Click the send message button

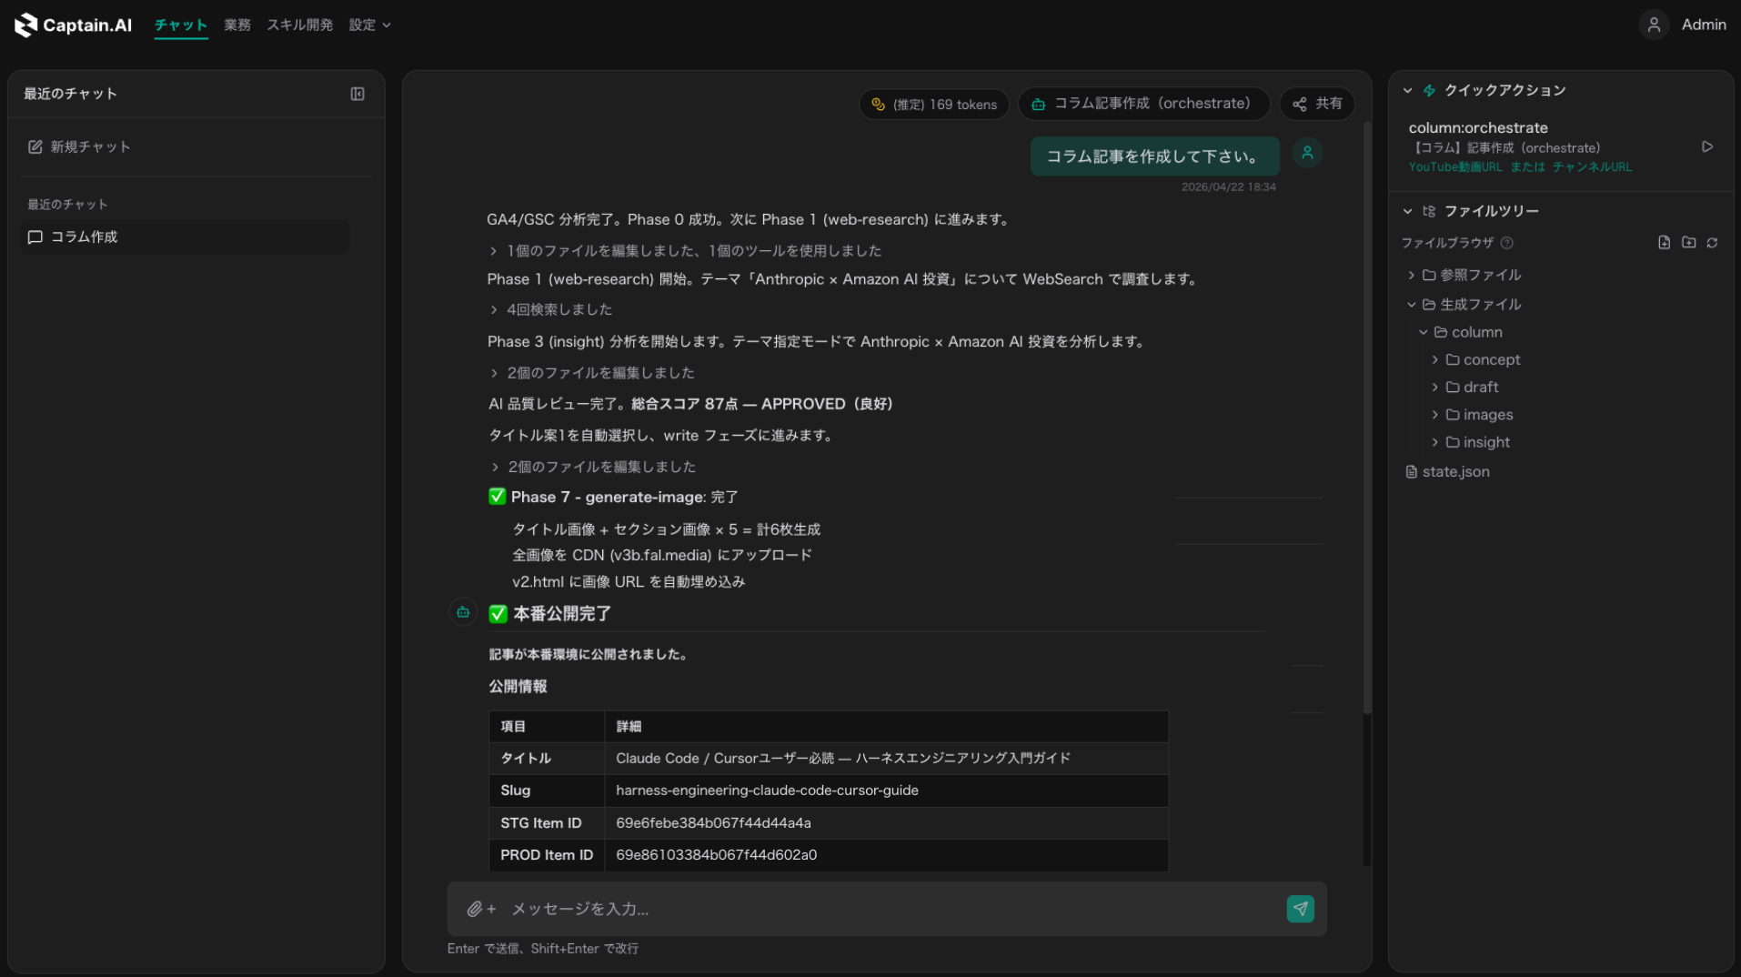pos(1300,909)
